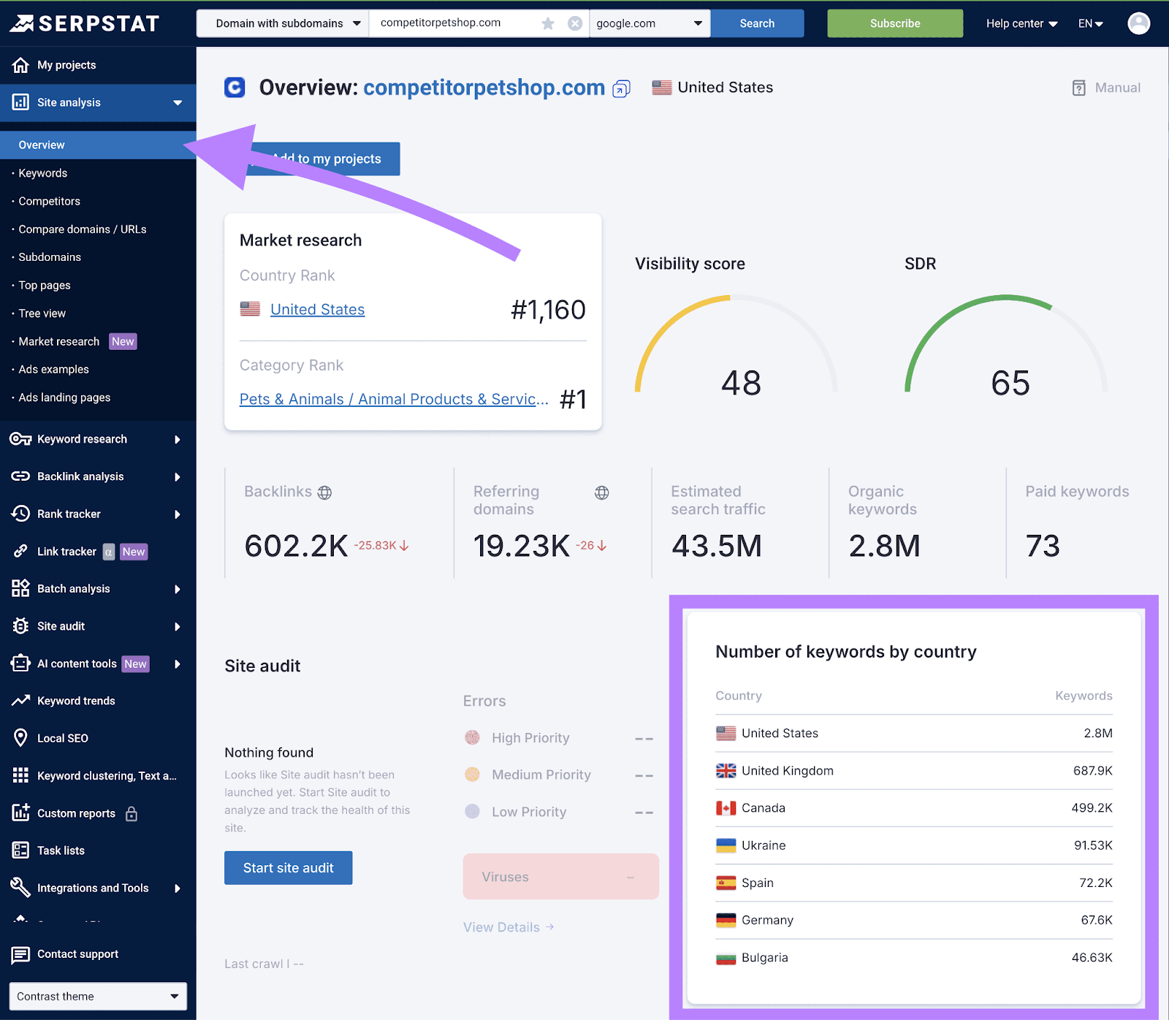
Task: Select Keywords under Site analysis
Action: pyautogui.click(x=42, y=172)
